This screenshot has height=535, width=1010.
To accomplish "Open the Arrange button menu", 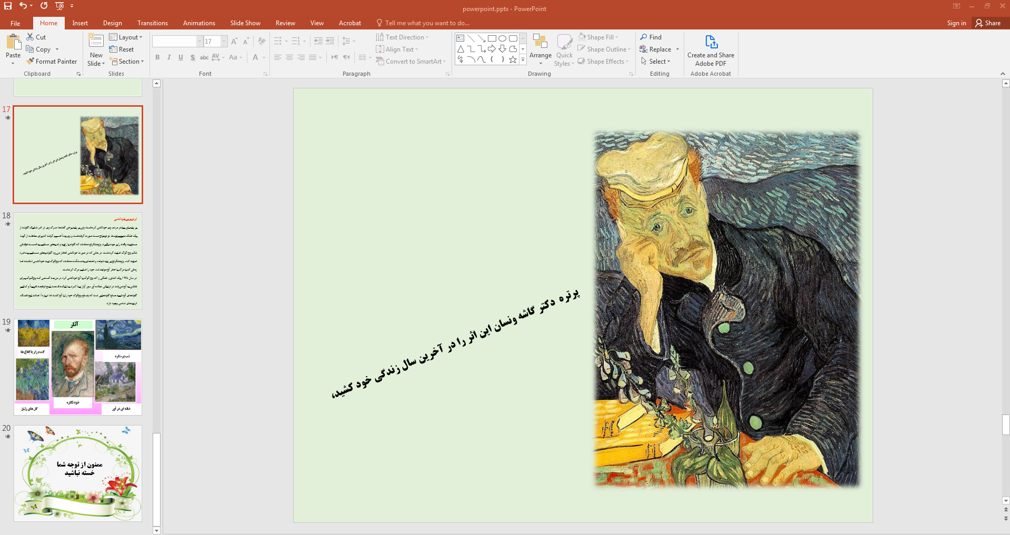I will pos(541,50).
